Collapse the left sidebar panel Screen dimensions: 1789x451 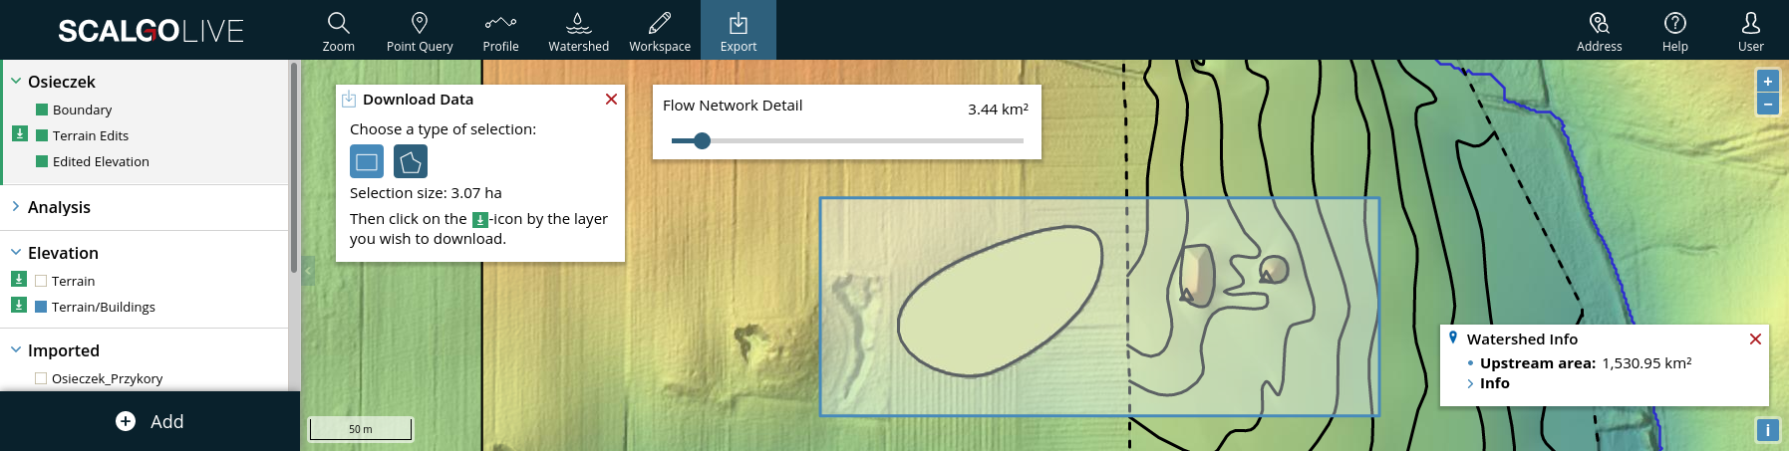[x=308, y=270]
